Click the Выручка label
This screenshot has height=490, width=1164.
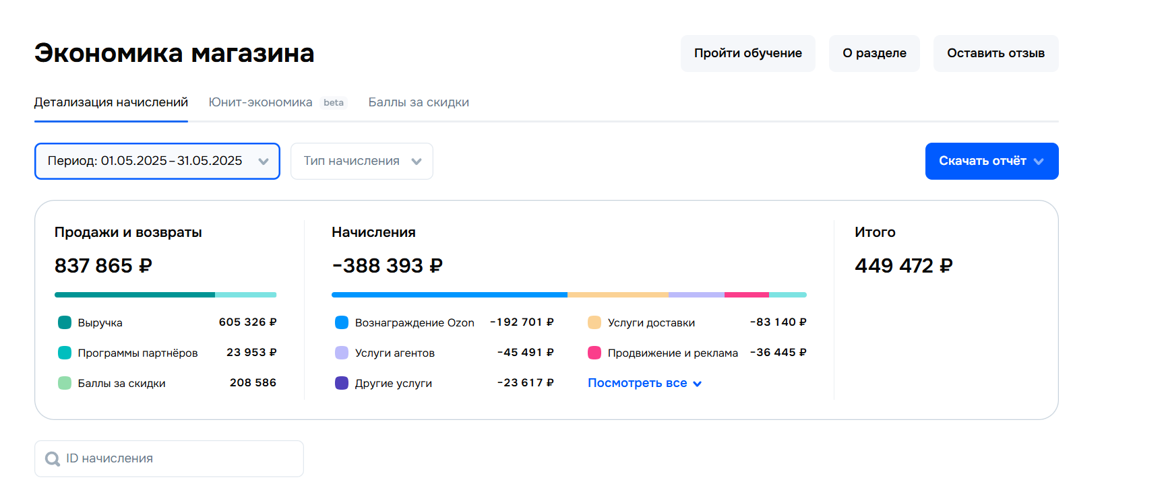pyautogui.click(x=100, y=323)
